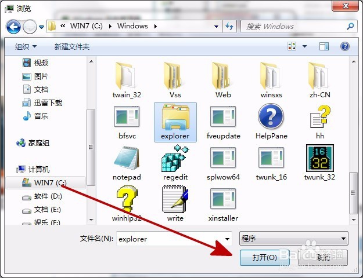Screen dimensions: 363x278
Task: Show hidden parent locations via « chevron
Action: (63, 26)
